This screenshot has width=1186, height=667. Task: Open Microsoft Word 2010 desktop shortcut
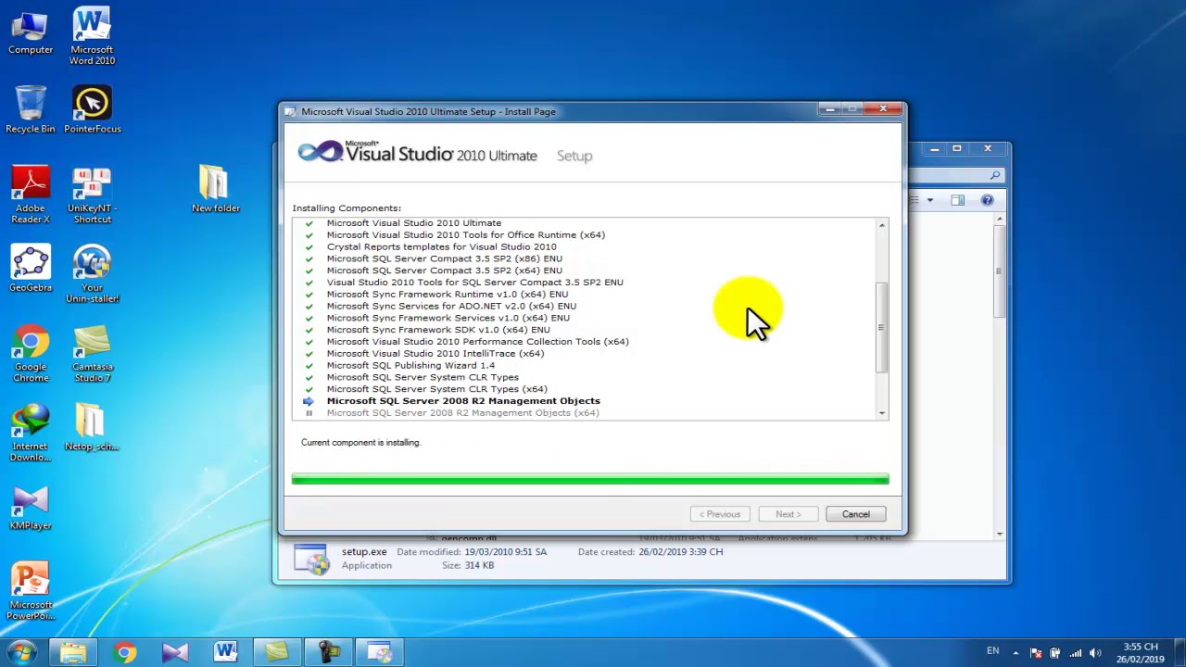coord(92,37)
